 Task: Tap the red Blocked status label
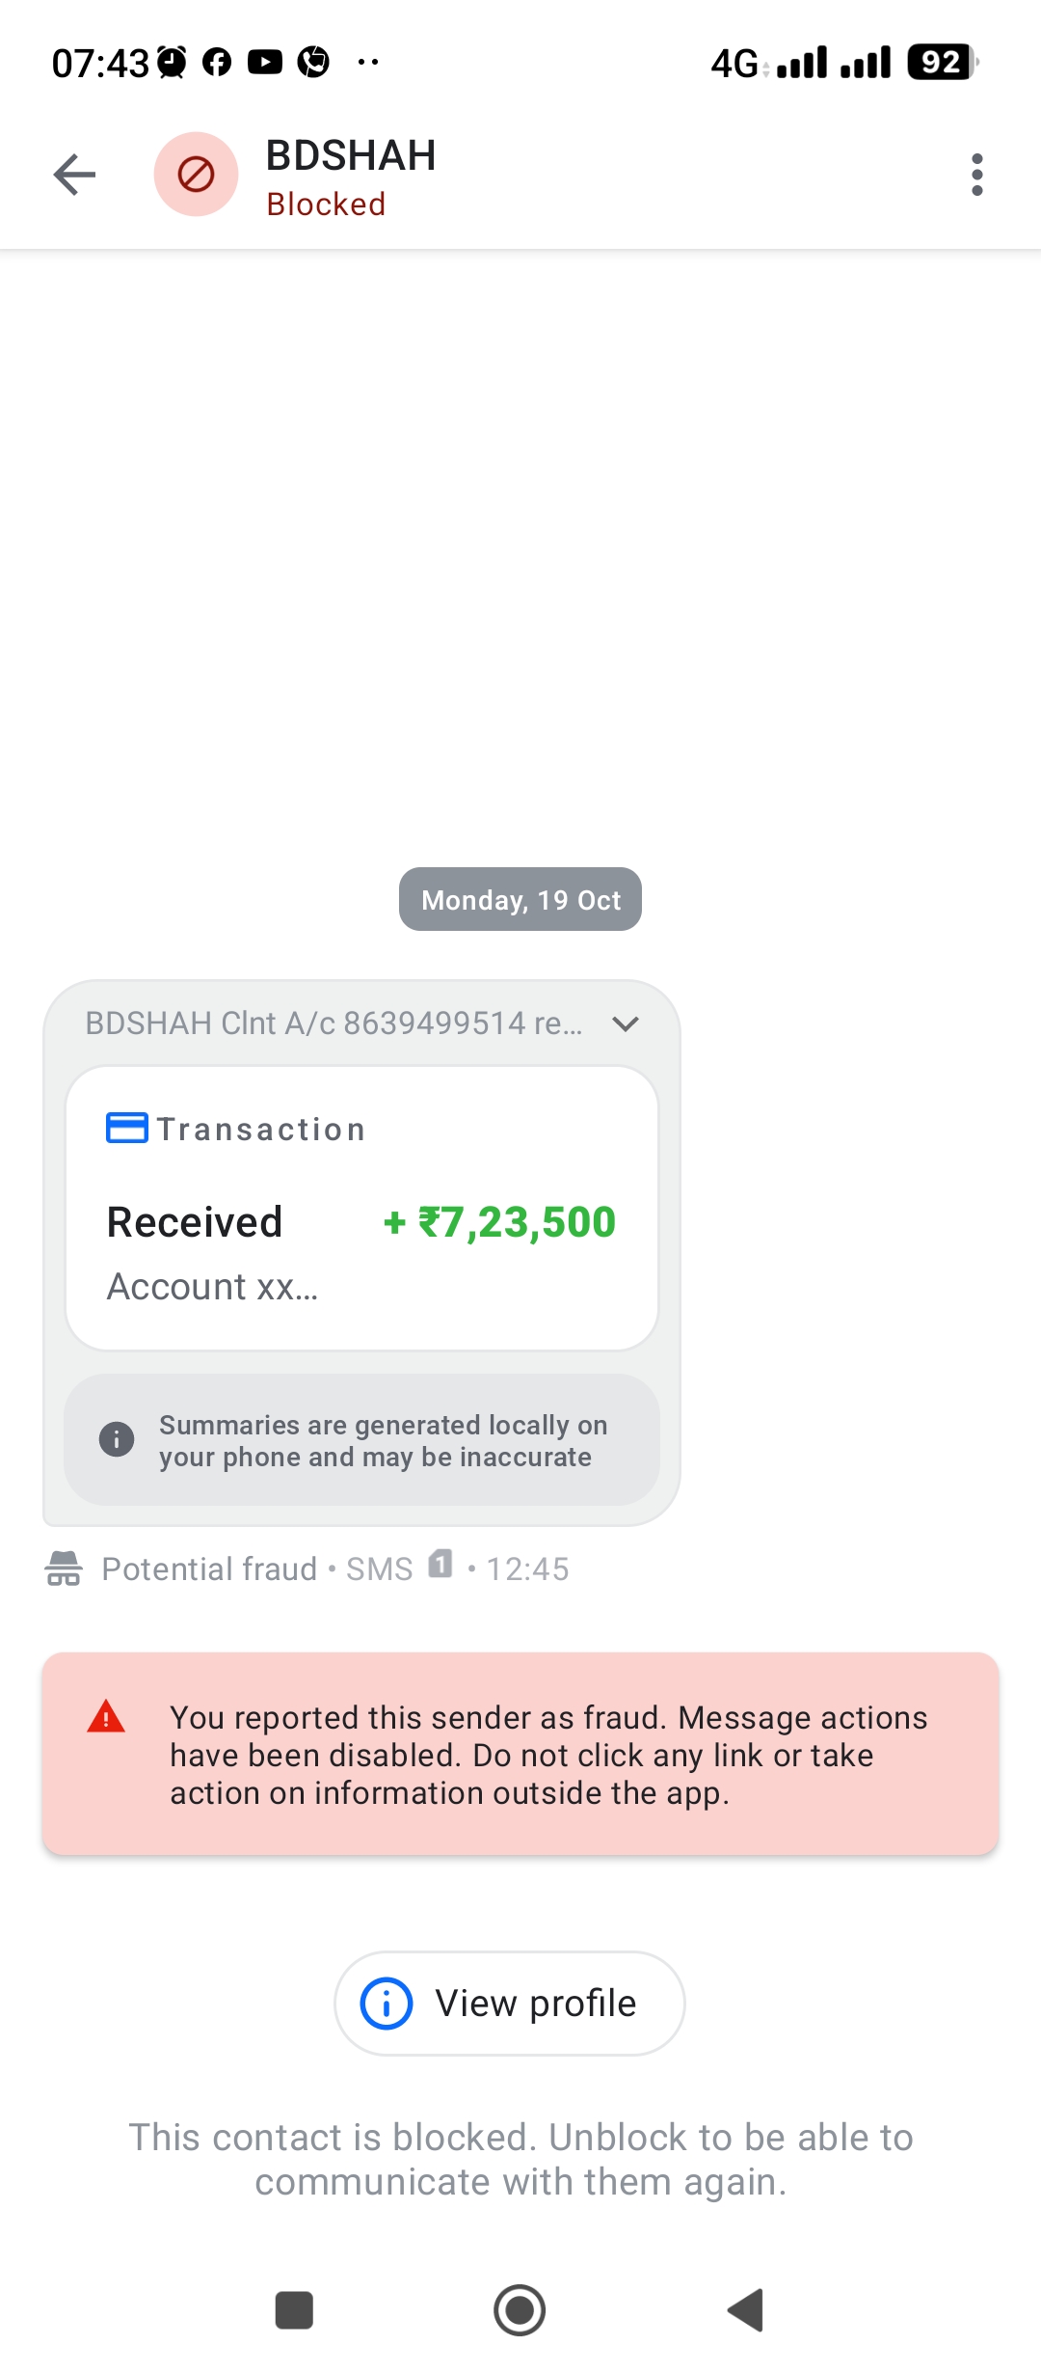[x=326, y=205]
